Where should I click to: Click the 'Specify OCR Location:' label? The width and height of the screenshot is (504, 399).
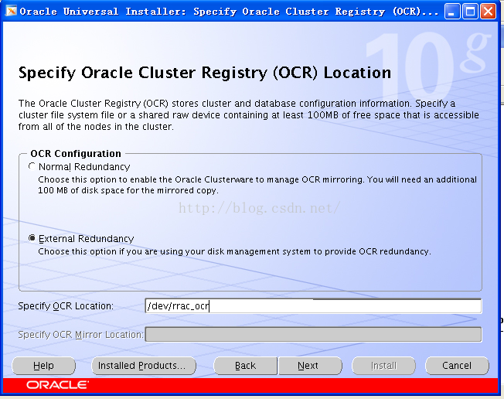(x=66, y=306)
